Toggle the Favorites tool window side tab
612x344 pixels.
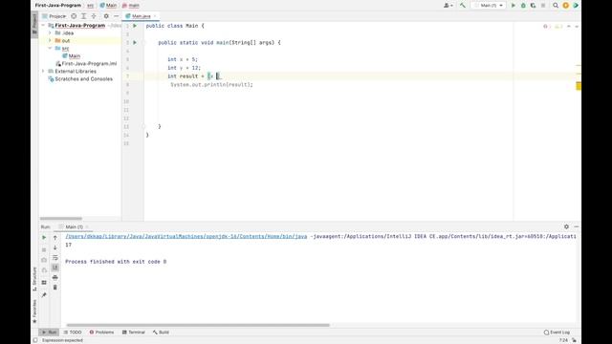tap(34, 311)
